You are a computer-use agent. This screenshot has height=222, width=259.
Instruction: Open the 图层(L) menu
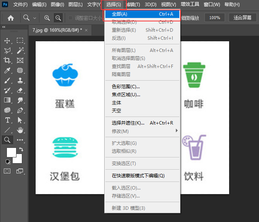[75, 5]
